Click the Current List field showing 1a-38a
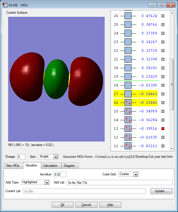178x212 pixels. (x=85, y=191)
